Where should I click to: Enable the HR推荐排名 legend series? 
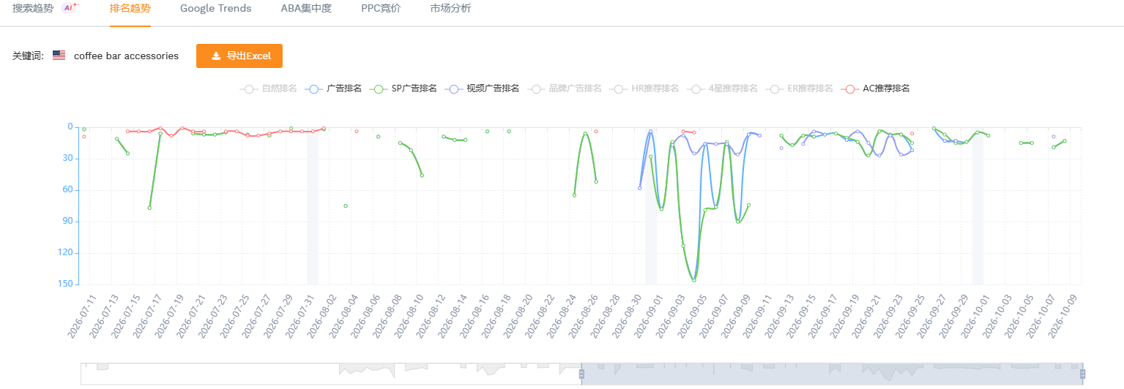[645, 88]
